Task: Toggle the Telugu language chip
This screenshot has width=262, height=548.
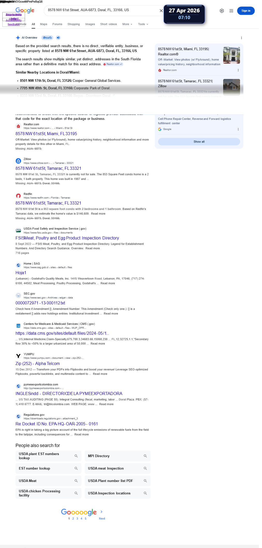Action: point(47,38)
